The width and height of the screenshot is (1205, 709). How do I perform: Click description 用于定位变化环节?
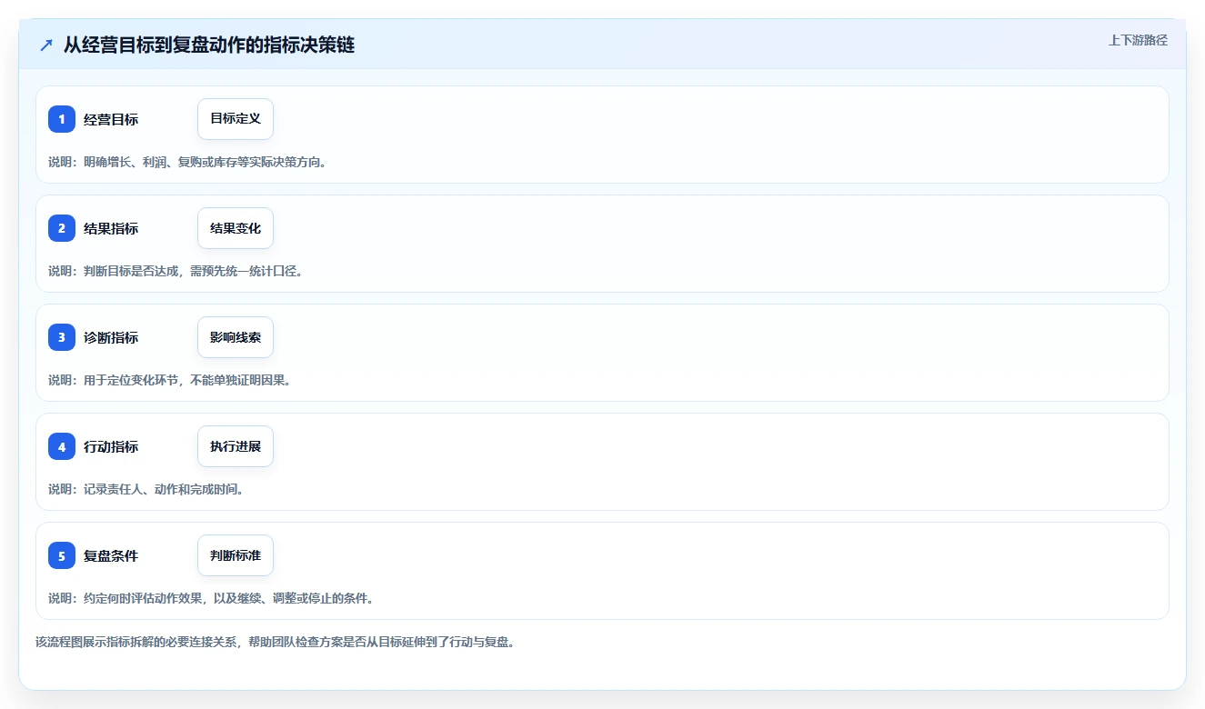tap(169, 380)
